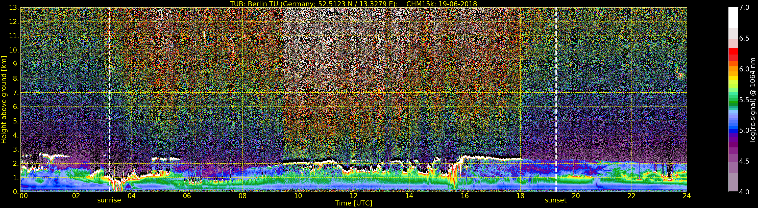Click the '7.' height tick label
Viewport: 758px width, 208px height.
click(16, 93)
